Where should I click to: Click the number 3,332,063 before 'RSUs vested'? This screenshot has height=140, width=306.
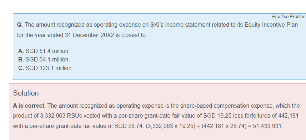click(x=53, y=116)
